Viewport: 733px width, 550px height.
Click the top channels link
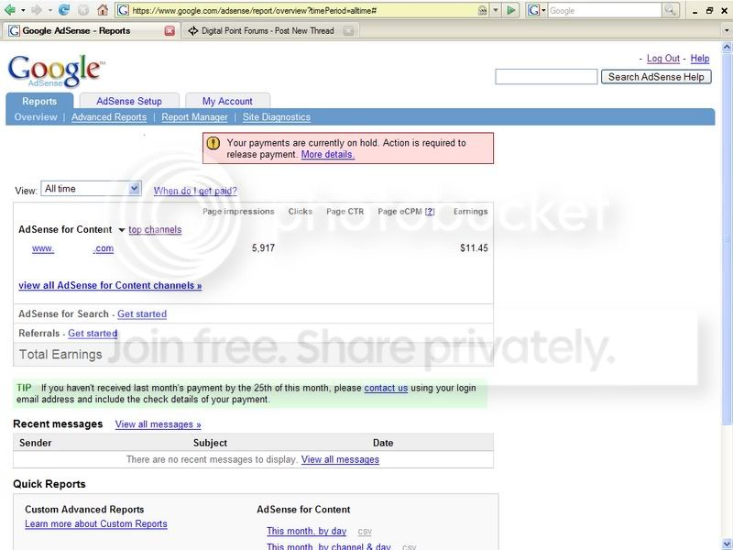[x=155, y=230]
